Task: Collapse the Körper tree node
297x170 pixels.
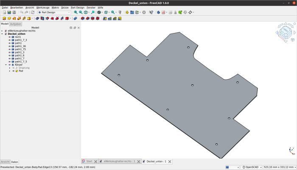Action: (6, 65)
